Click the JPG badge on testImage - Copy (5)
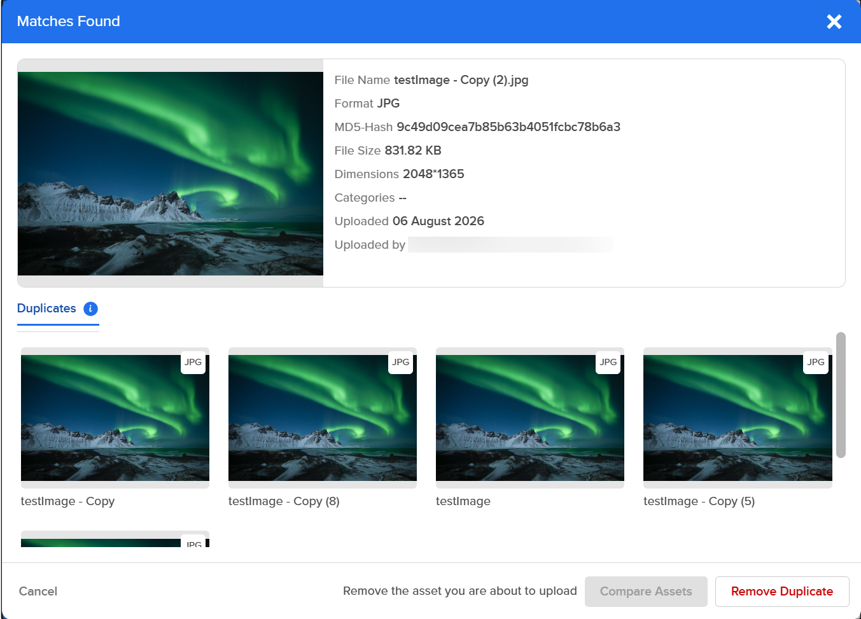861x619 pixels. (816, 362)
